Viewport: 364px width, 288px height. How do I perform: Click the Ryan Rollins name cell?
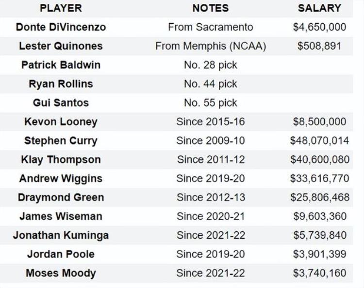point(61,84)
